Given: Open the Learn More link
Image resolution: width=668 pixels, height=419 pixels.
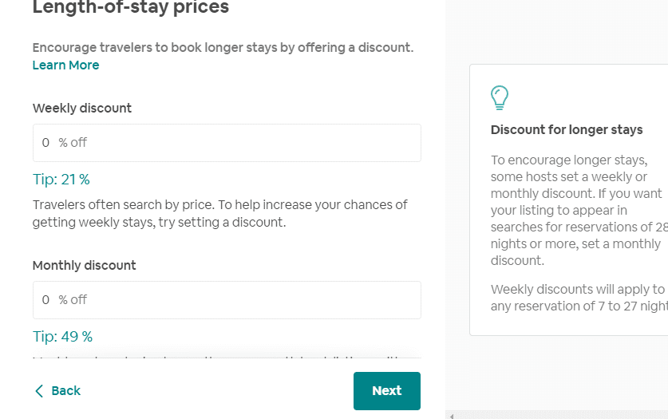Looking at the screenshot, I should (65, 65).
